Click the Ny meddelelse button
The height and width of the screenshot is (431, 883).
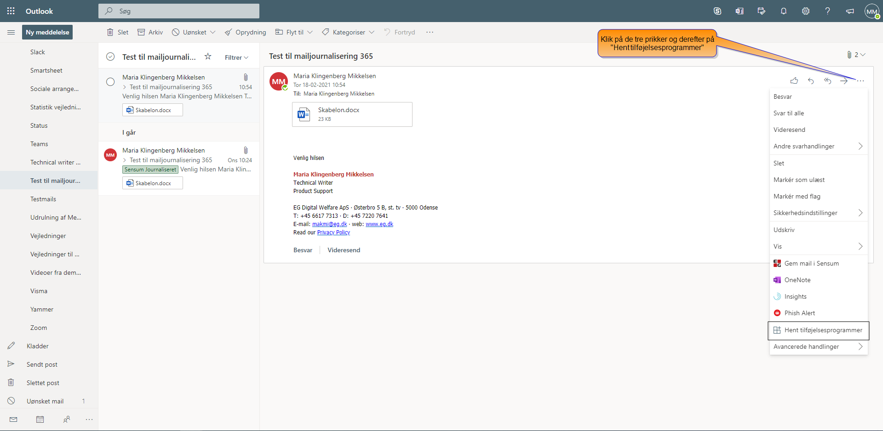point(47,32)
